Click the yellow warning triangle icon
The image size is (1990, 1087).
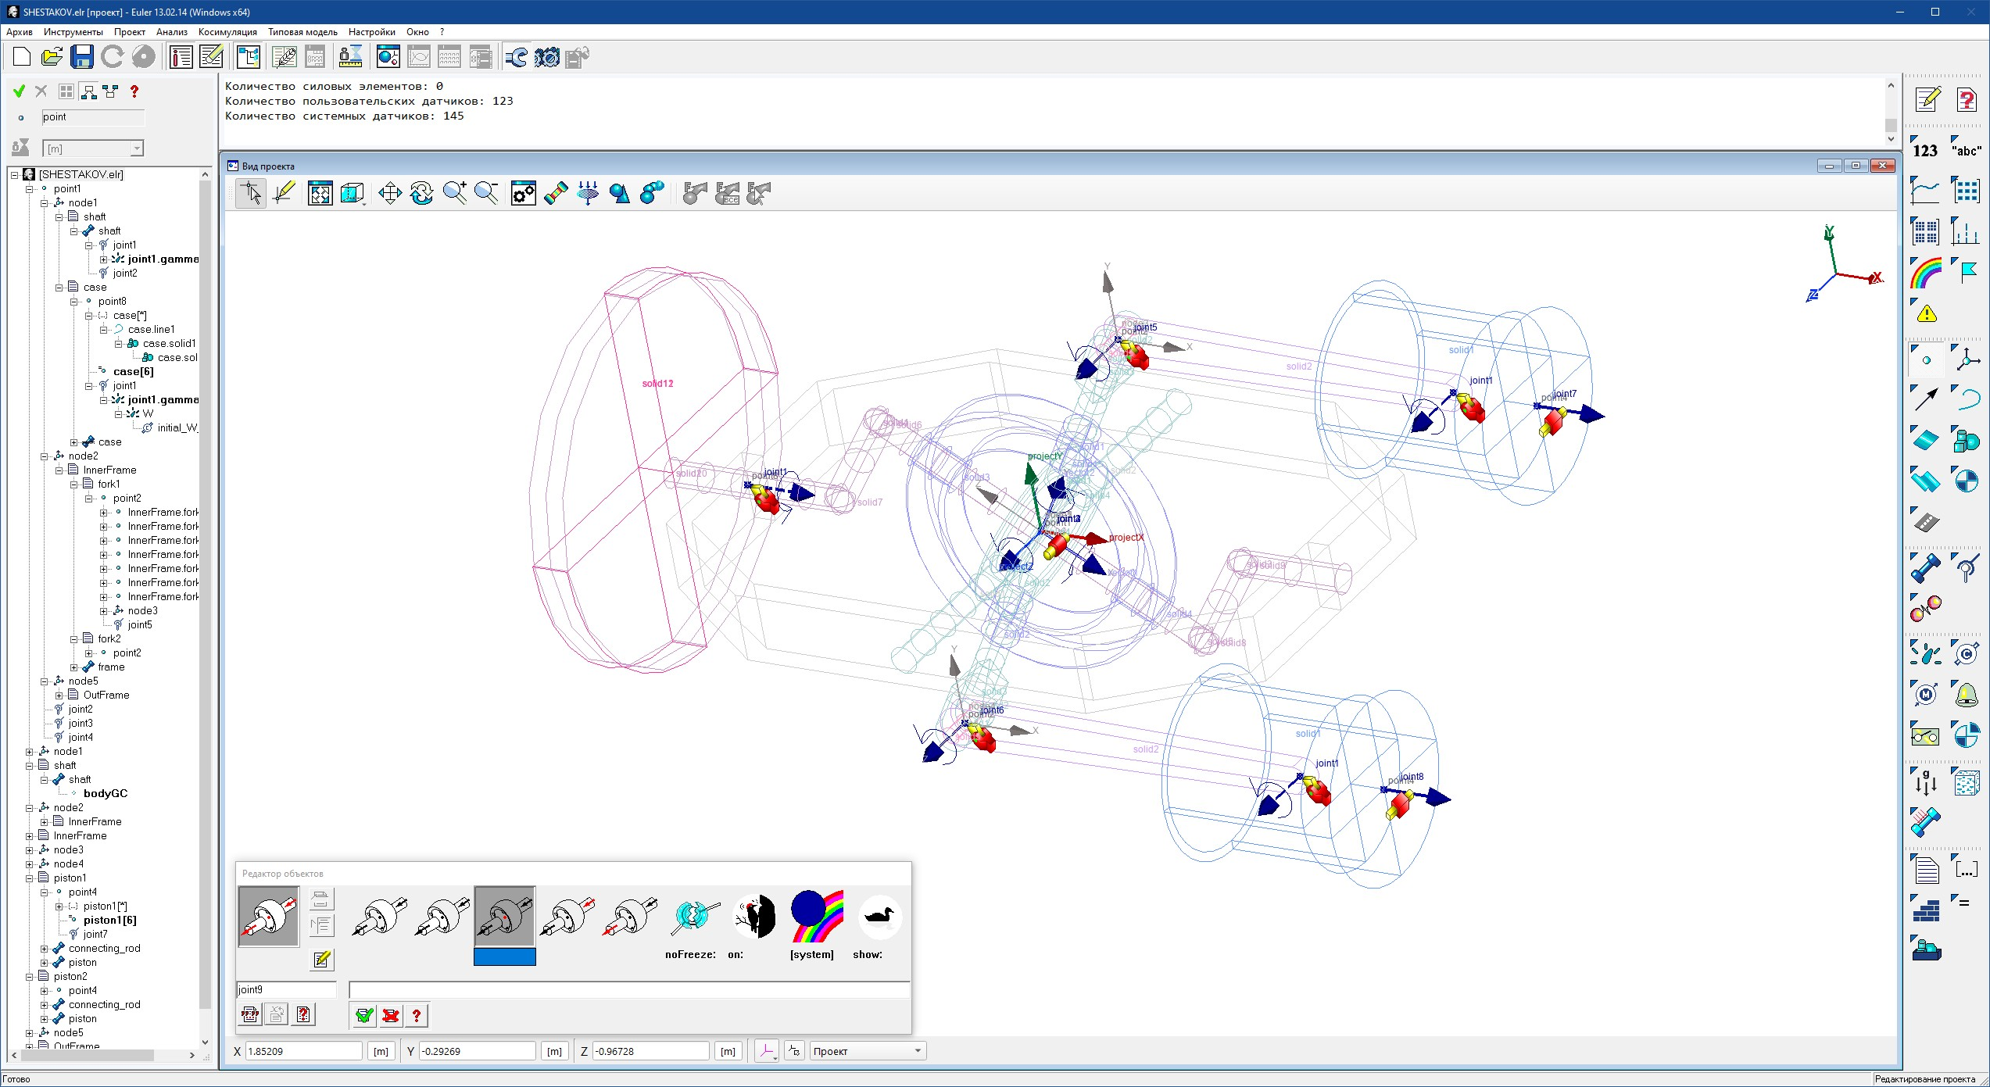pos(1927,314)
